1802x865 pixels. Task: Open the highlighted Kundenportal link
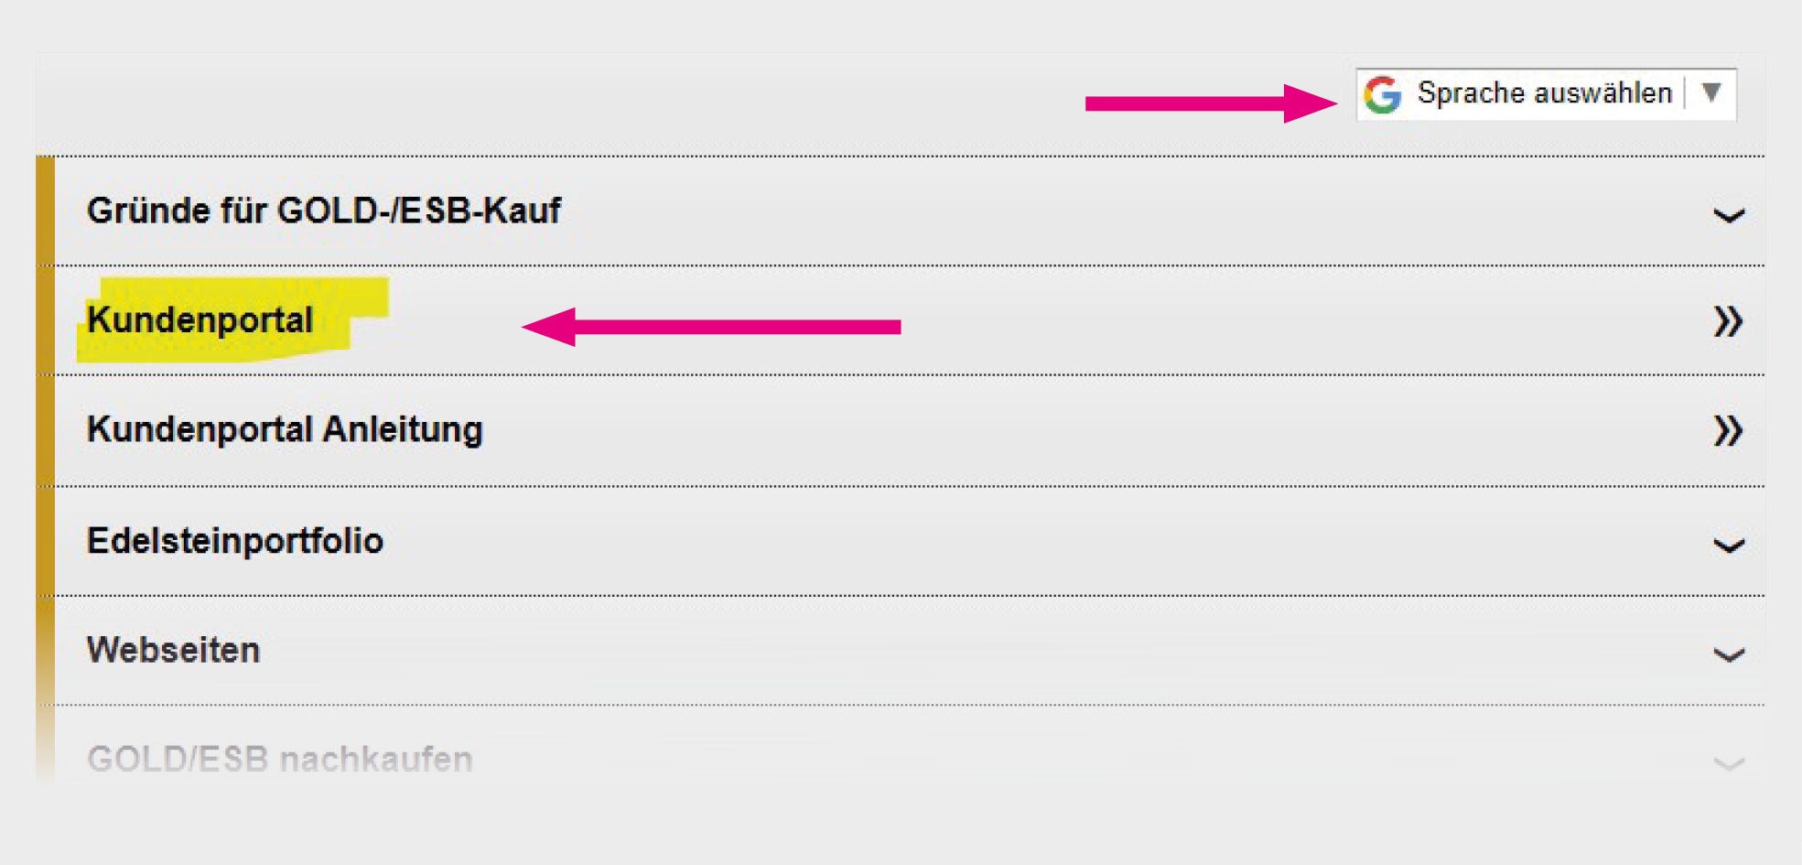tap(200, 320)
